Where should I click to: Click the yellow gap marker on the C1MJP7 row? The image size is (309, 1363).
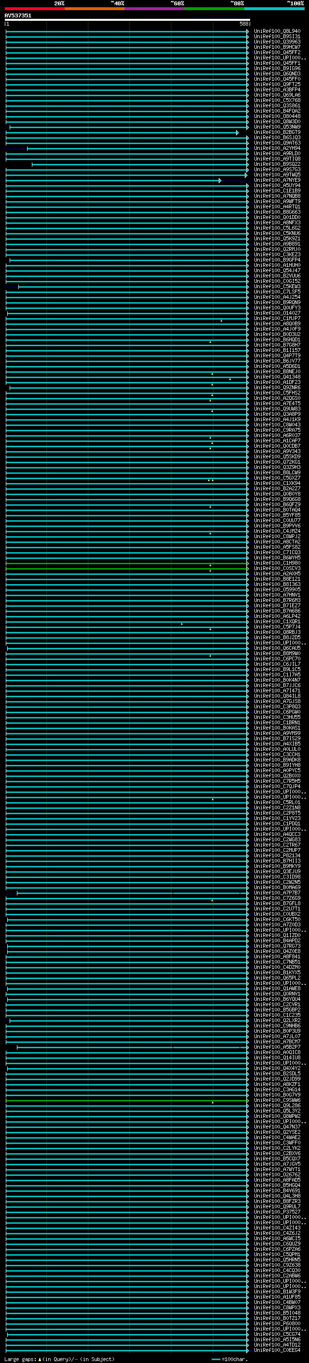[221, 320]
